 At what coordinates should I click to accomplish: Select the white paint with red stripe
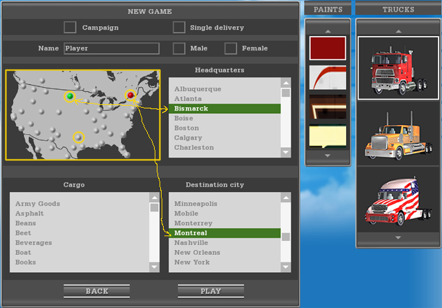327,77
